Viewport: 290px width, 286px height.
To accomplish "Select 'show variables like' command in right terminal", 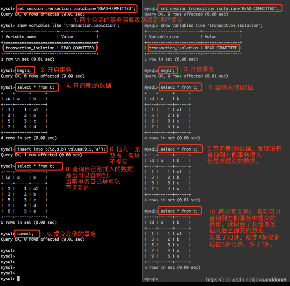I will pos(211,25).
